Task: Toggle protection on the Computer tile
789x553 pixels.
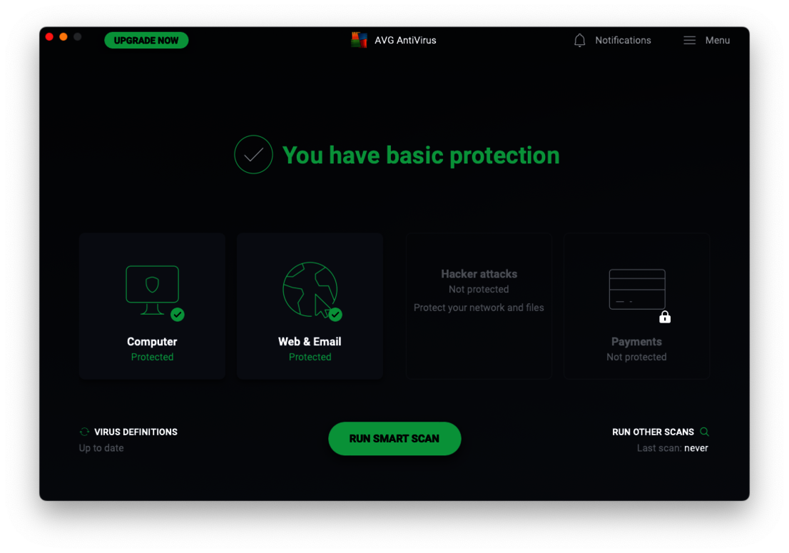Action: coord(152,305)
